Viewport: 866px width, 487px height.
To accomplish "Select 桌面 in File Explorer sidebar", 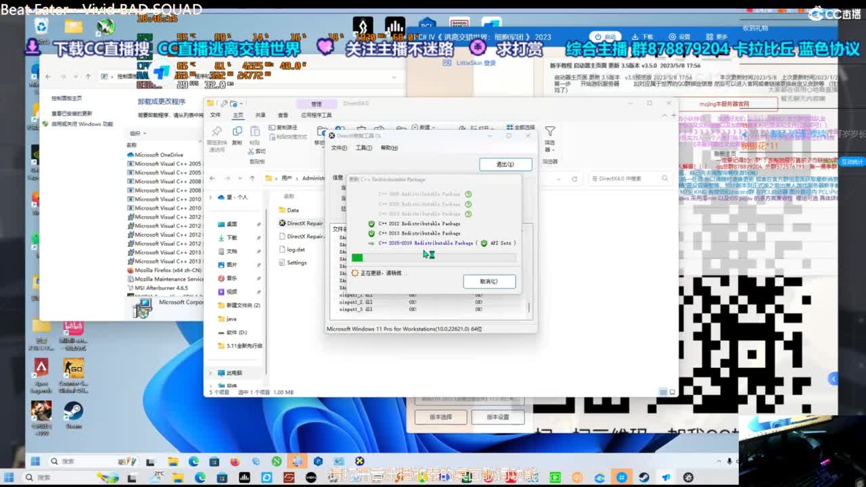I will coord(232,224).
